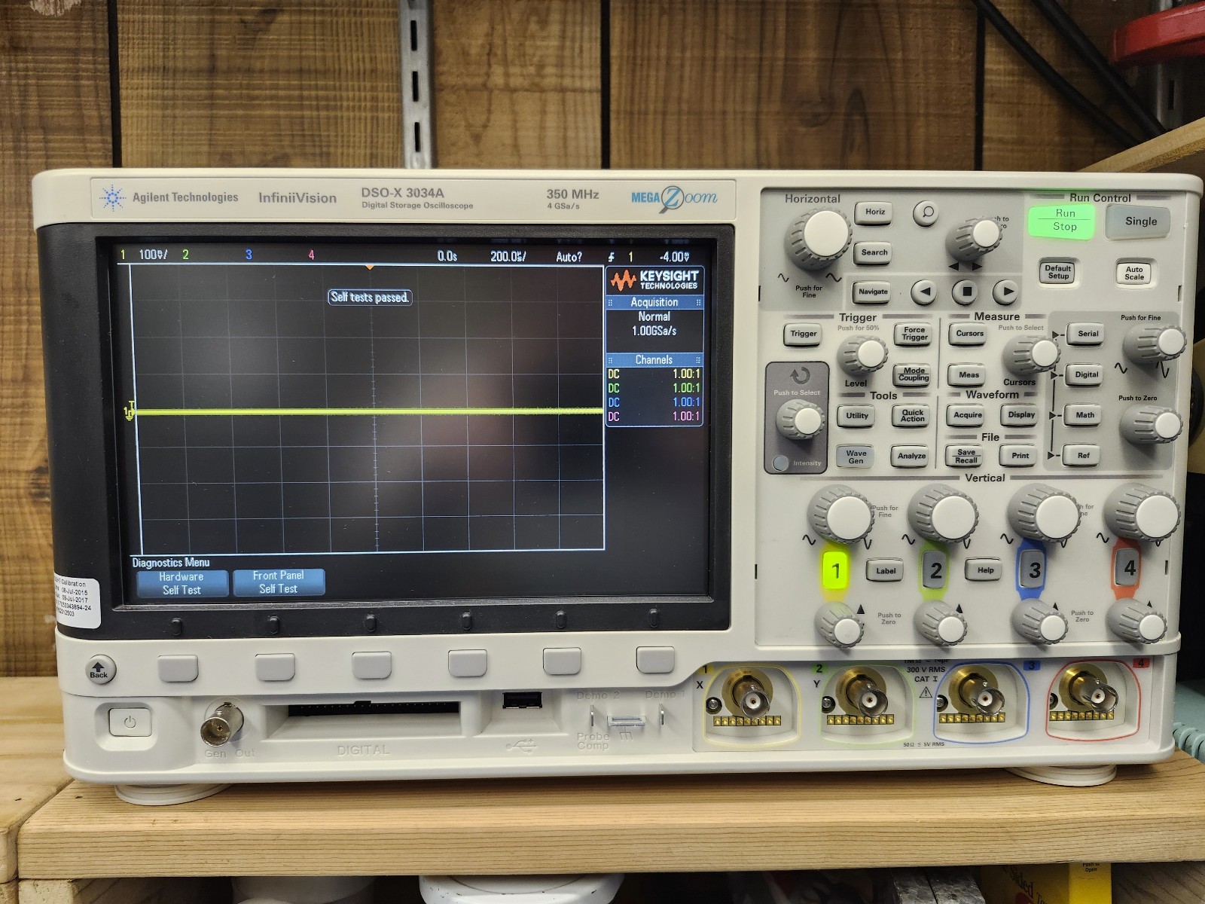This screenshot has width=1205, height=904.
Task: Click the Acquisition header in the sidebar
Action: [654, 302]
